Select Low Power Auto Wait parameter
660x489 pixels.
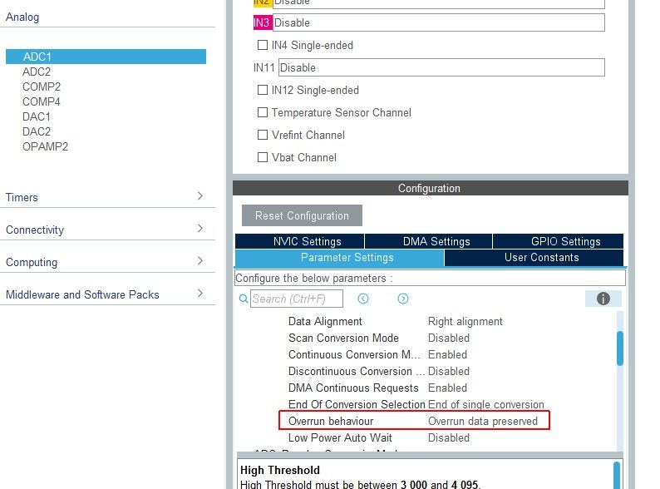pos(340,437)
